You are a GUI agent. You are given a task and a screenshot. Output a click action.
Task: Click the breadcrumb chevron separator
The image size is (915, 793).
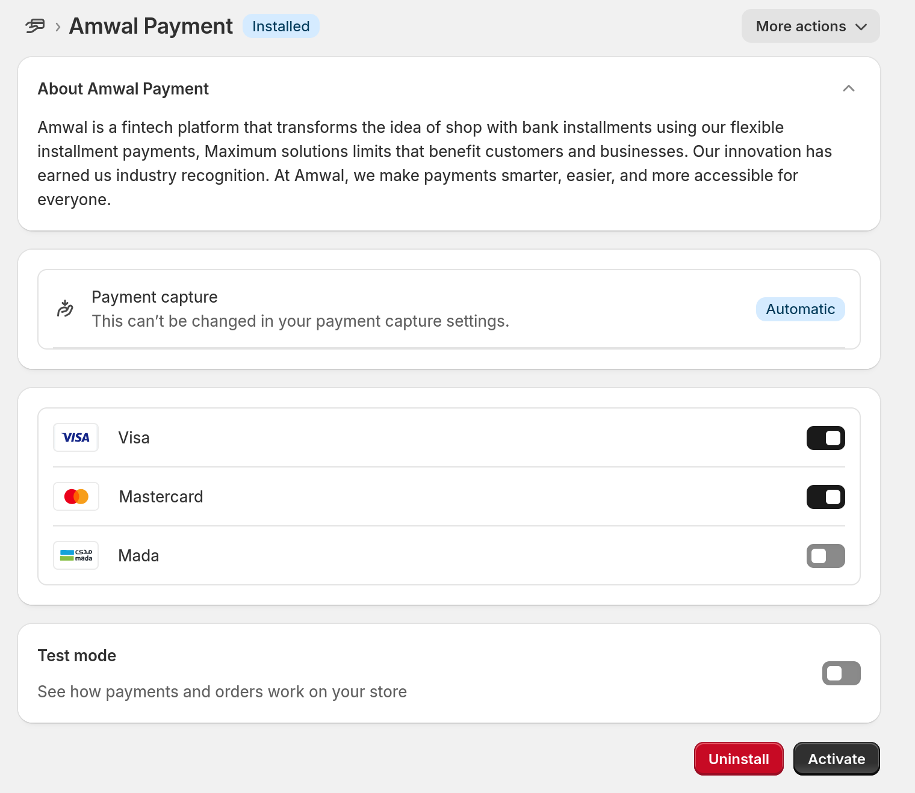(x=58, y=27)
